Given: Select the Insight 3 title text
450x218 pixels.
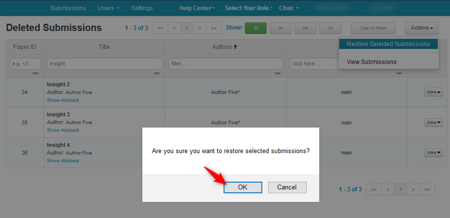Looking at the screenshot, I should [58, 114].
